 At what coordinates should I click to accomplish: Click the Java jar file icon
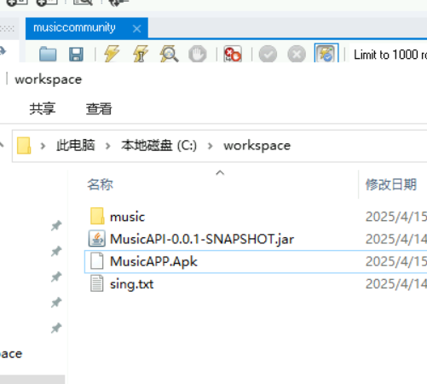pyautogui.click(x=97, y=238)
